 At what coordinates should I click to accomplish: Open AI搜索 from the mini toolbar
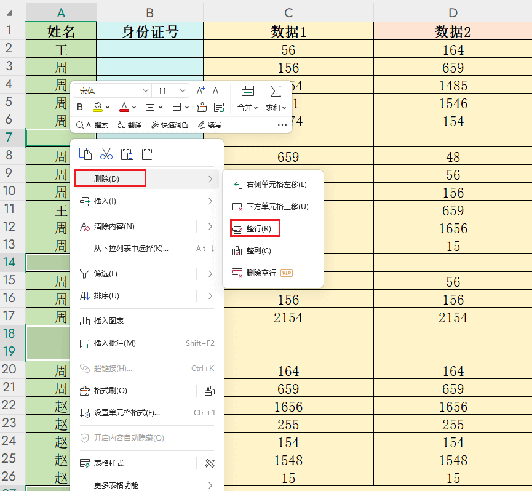[97, 124]
